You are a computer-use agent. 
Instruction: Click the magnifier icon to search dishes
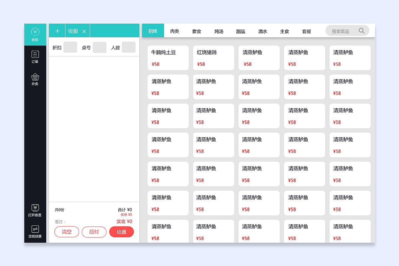click(x=361, y=30)
